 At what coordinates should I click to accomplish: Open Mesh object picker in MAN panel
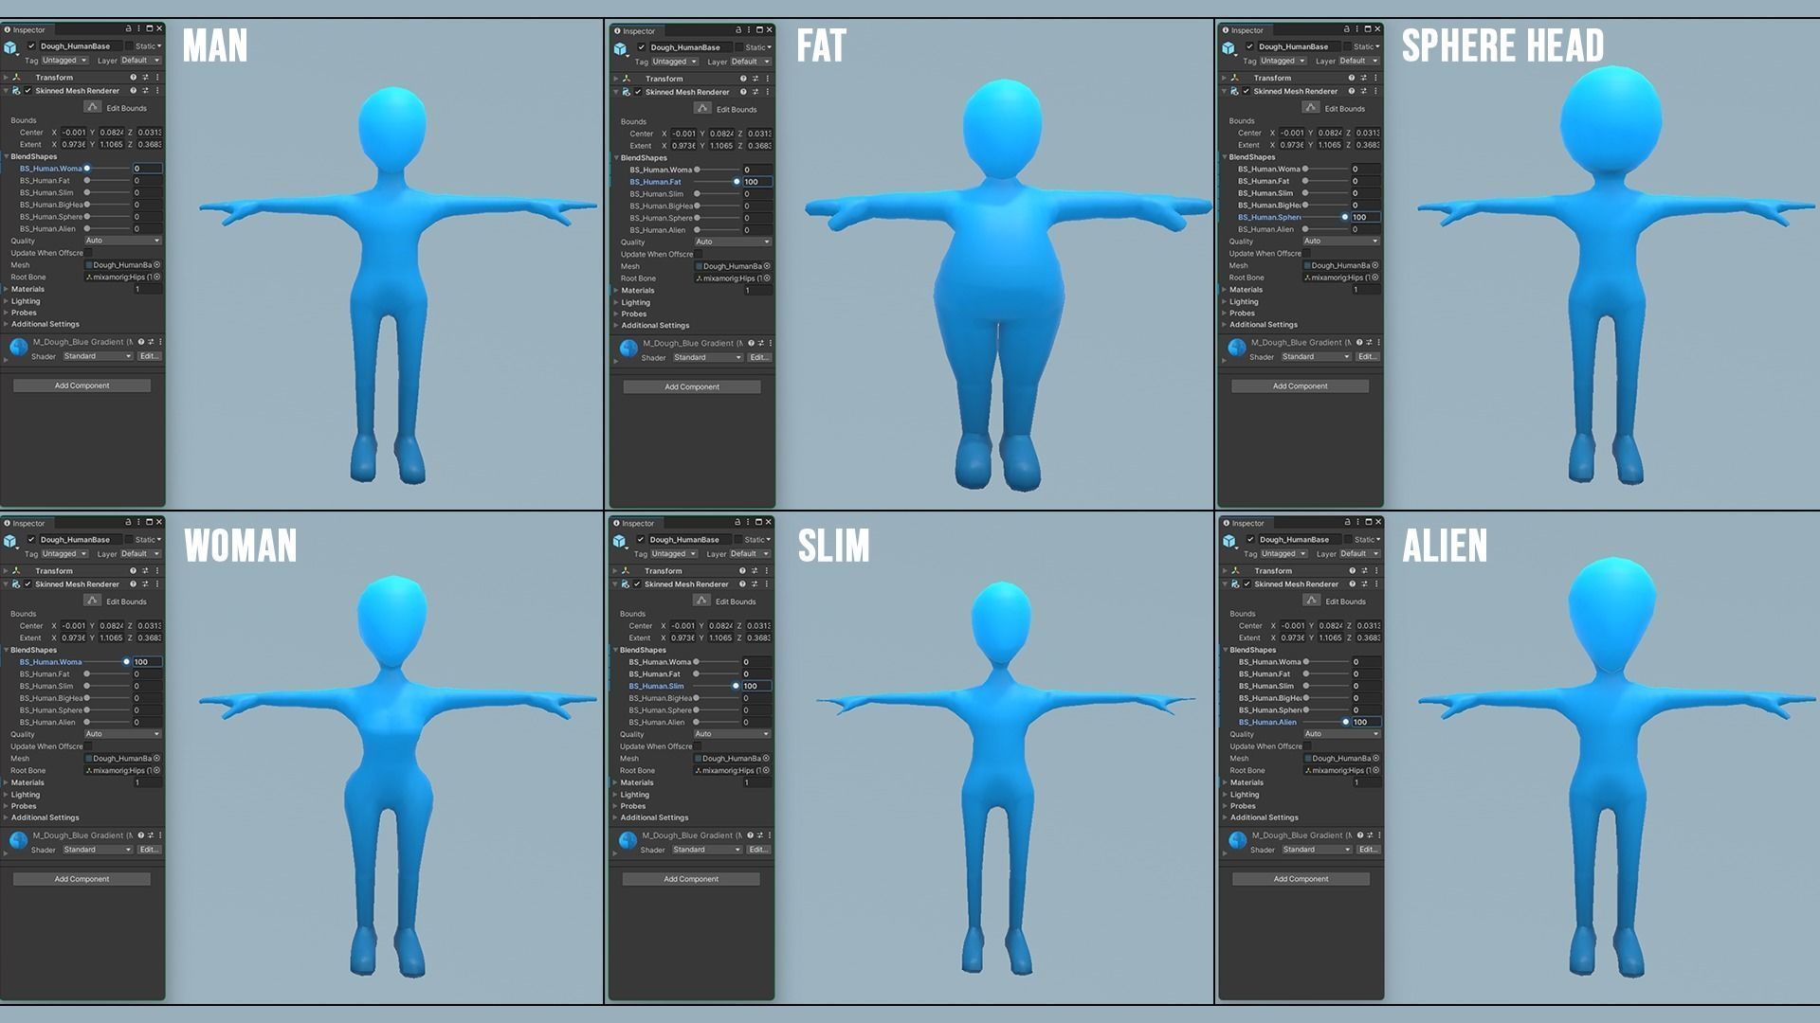click(157, 265)
